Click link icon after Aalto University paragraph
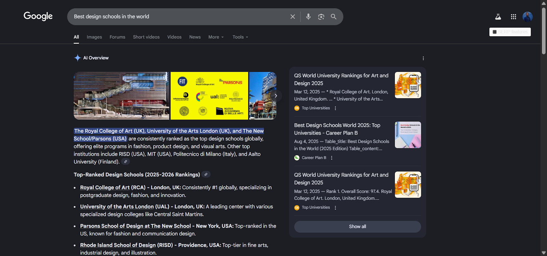The height and width of the screenshot is (256, 547). (x=125, y=162)
